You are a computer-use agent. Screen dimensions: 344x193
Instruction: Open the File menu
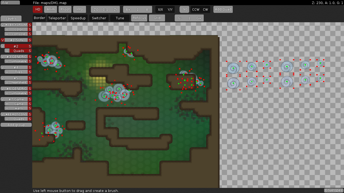point(10,3)
